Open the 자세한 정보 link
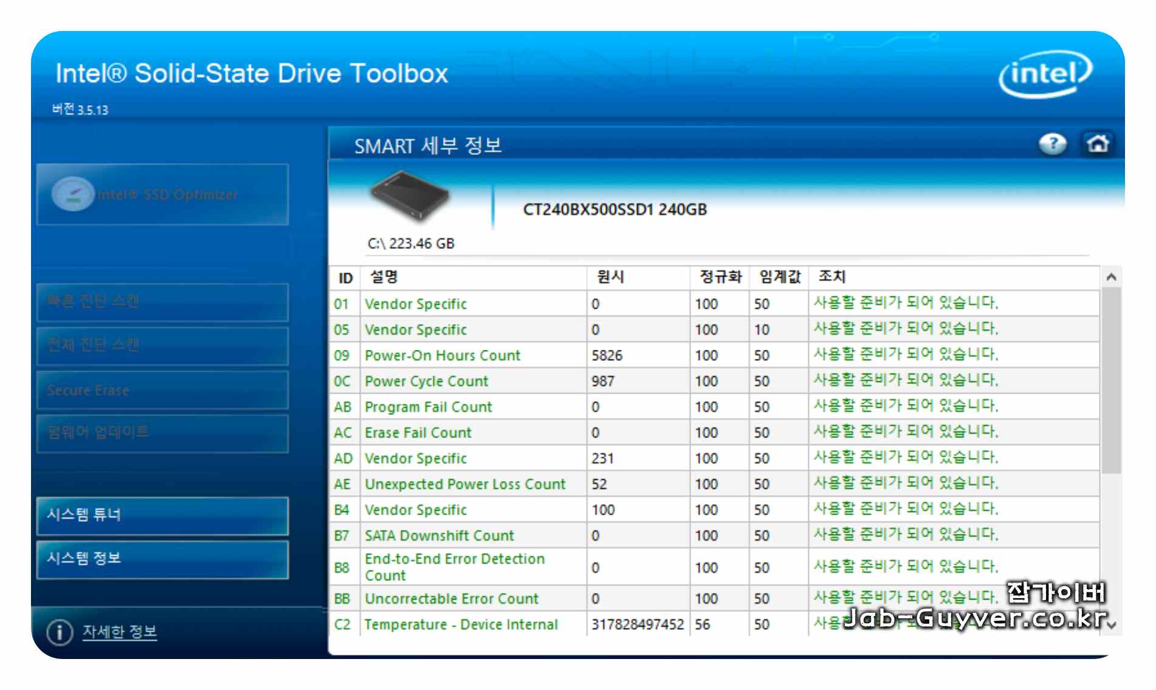Screen dimensions: 1156x690 (120, 632)
